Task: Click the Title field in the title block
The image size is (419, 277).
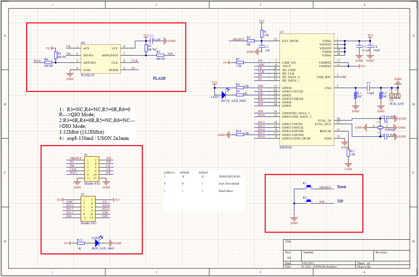Action: point(346,245)
